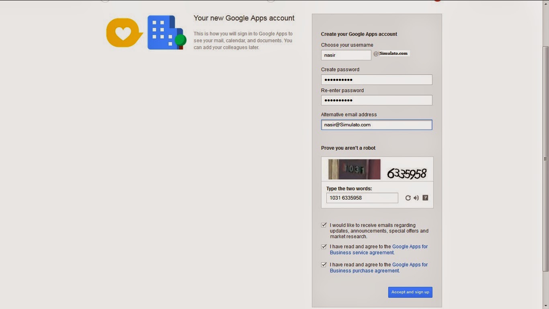
Task: Click the "@Simulato.com" domain text
Action: pos(391,54)
